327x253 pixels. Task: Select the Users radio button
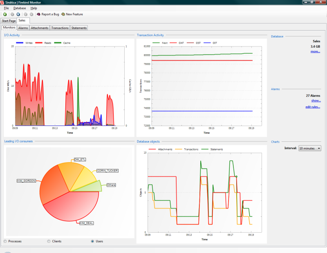coord(92,241)
